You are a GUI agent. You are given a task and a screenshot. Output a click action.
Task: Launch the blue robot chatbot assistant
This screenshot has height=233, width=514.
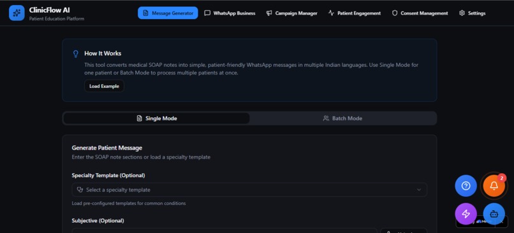pos(494,214)
